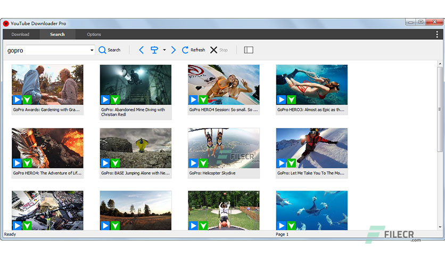This screenshot has height=257, width=445.
Task: Click the Refresh button
Action: tap(193, 50)
